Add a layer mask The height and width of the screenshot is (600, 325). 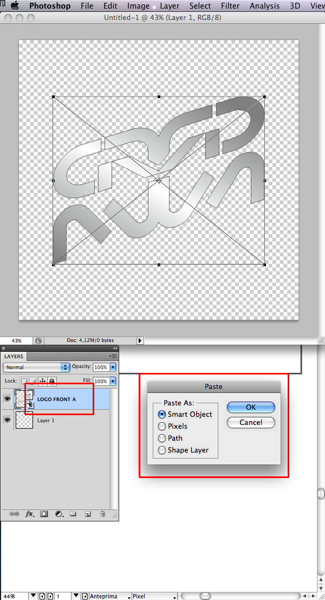coord(44,514)
